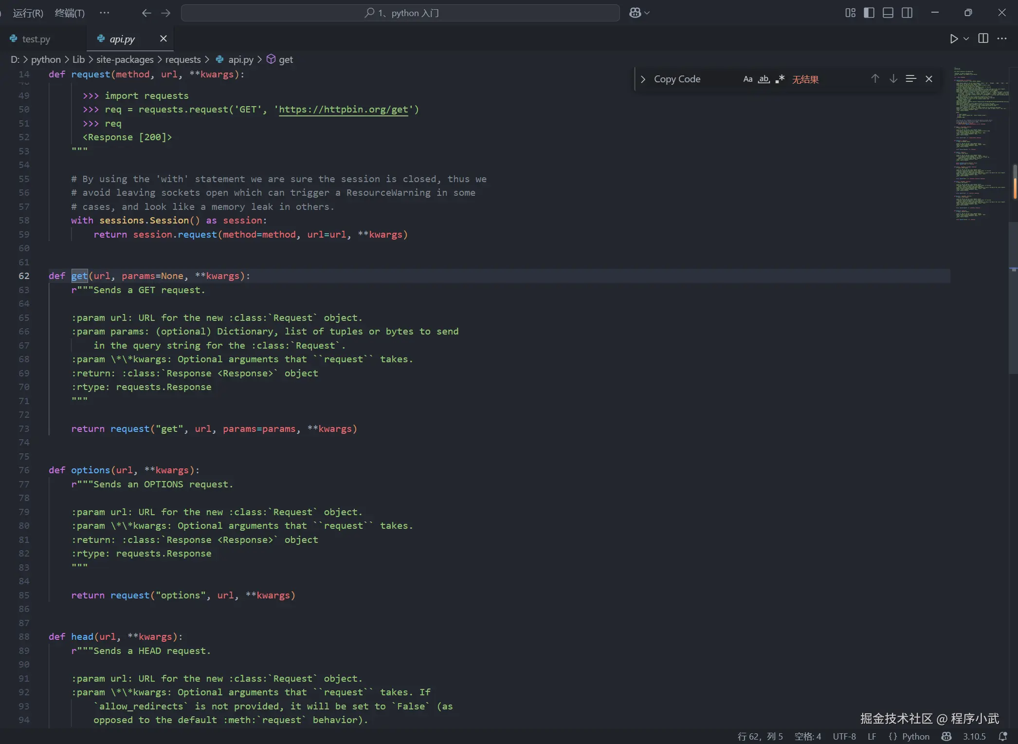Image resolution: width=1018 pixels, height=744 pixels.
Task: Click the Python language mode in status bar
Action: [x=915, y=736]
